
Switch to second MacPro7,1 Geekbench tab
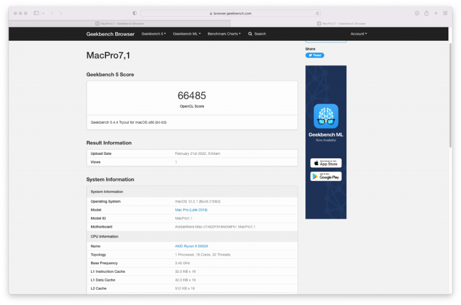tap(341, 24)
